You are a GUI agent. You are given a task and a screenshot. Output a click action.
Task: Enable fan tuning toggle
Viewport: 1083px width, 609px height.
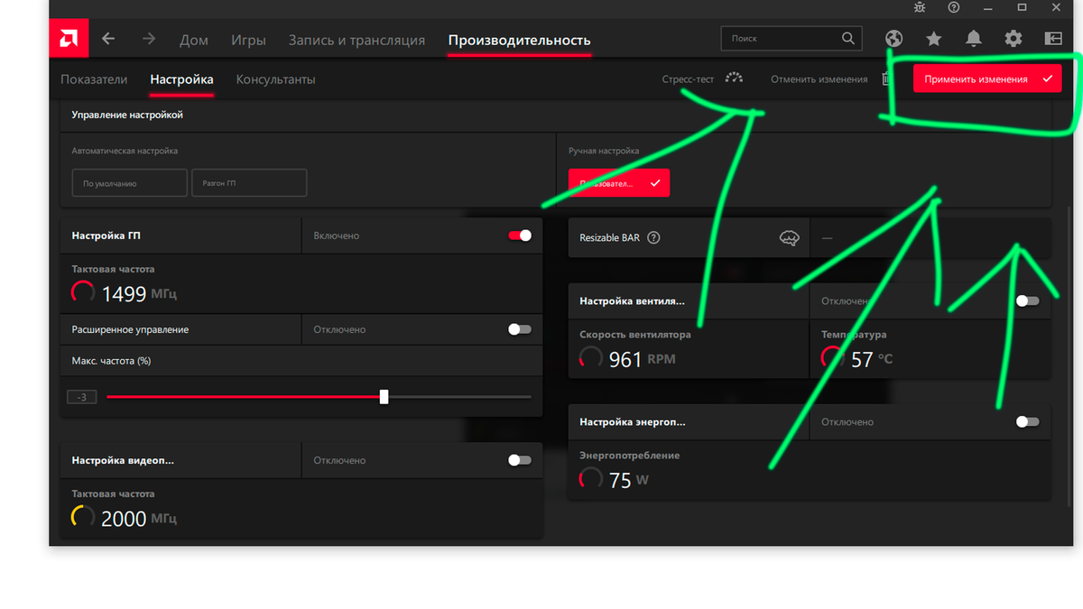[x=1027, y=300]
